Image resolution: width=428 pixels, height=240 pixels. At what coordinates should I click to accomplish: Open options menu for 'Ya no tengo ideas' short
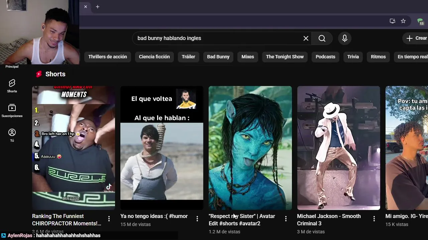pyautogui.click(x=197, y=219)
